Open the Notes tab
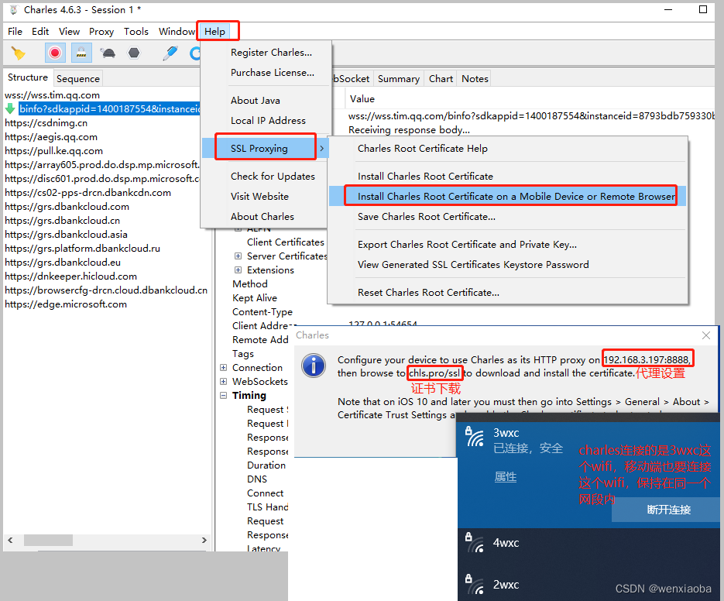724x601 pixels. 475,78
